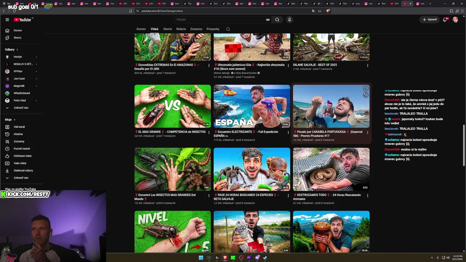Image resolution: width=466 pixels, height=262 pixels.
Task: Open the WhistlinDiesel subscription
Action: click(x=22, y=93)
